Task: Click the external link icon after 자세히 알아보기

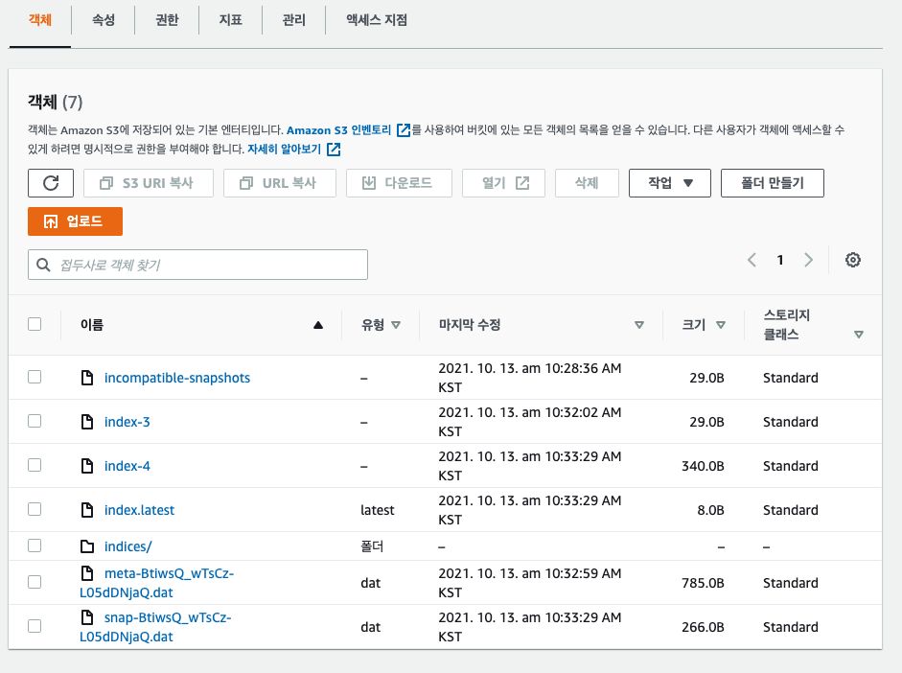Action: 334,150
